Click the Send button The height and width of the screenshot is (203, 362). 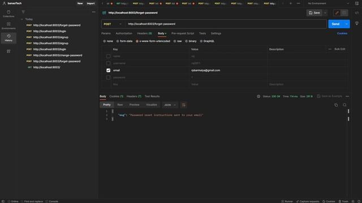tap(335, 24)
